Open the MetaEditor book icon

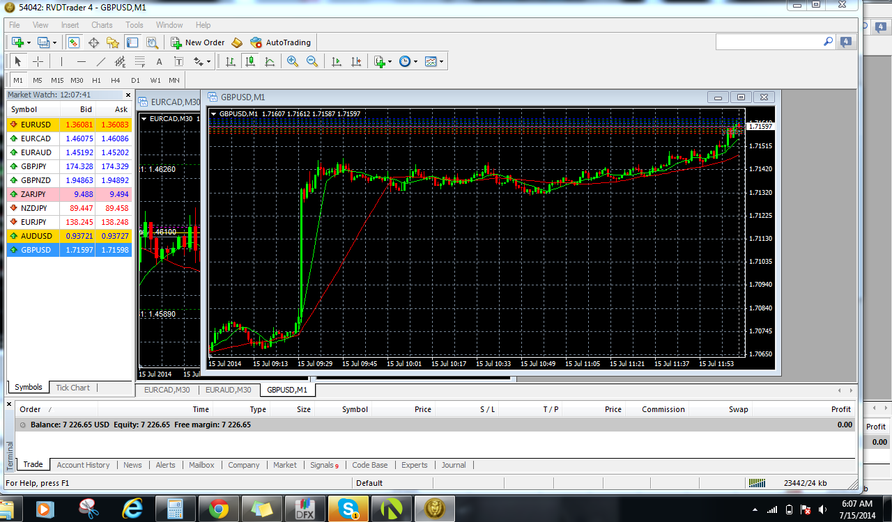pos(237,42)
